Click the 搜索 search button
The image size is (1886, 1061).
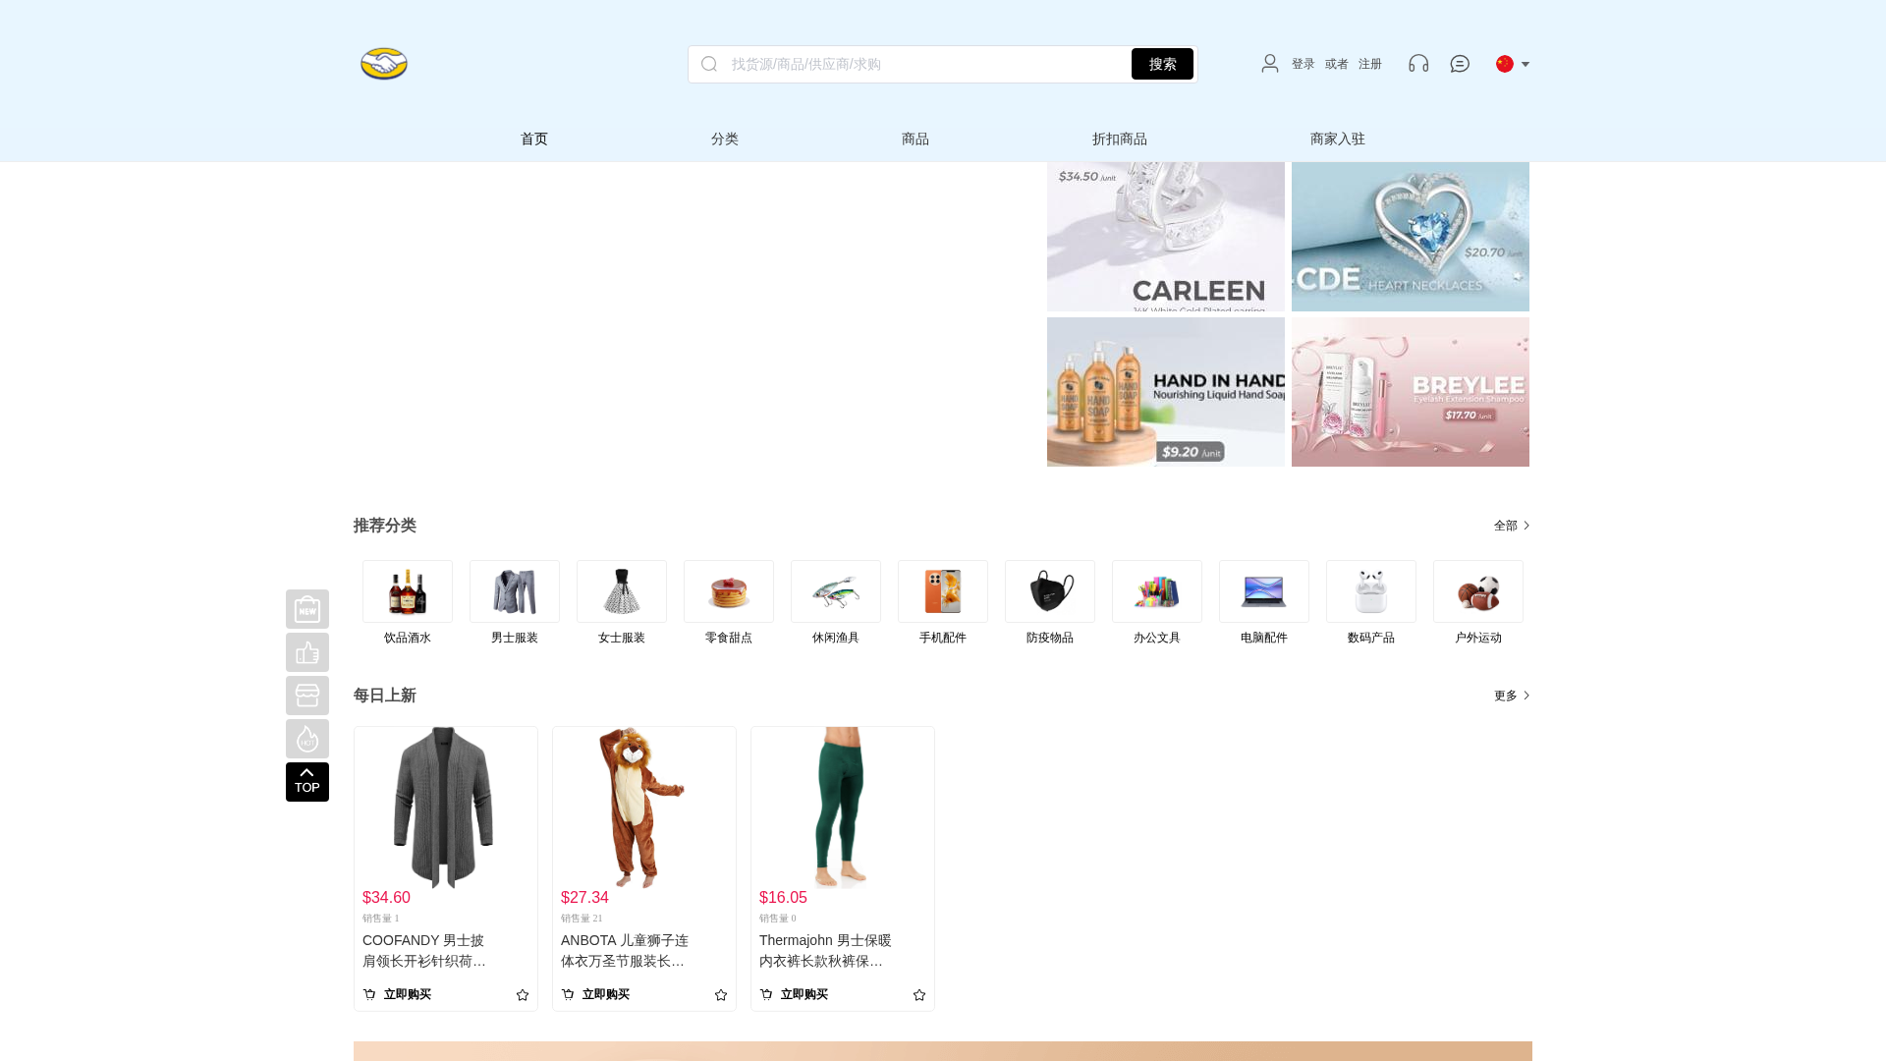click(1162, 64)
